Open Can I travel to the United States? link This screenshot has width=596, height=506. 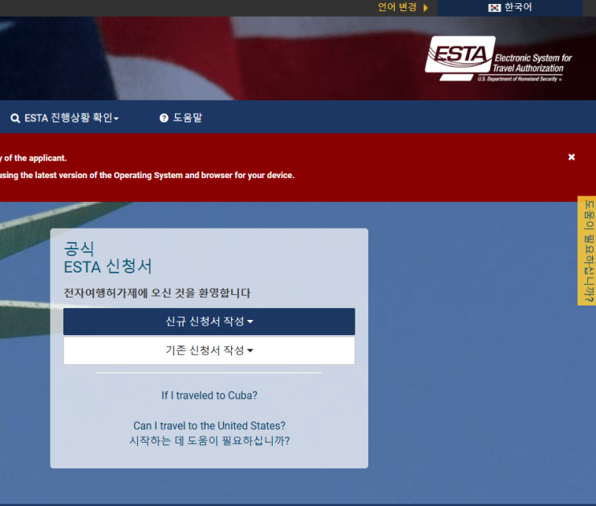coord(209,426)
